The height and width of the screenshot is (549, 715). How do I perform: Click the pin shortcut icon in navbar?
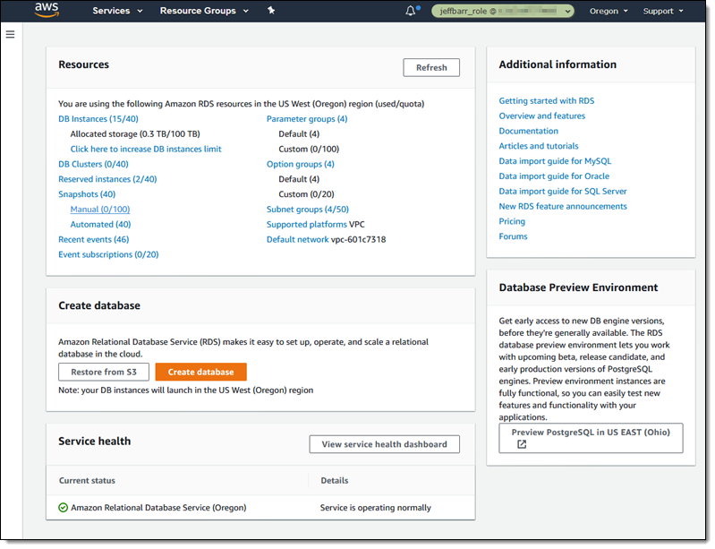point(271,11)
